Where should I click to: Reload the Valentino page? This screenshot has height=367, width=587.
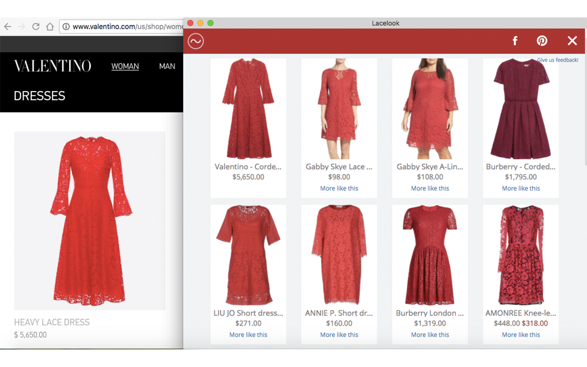pos(36,26)
